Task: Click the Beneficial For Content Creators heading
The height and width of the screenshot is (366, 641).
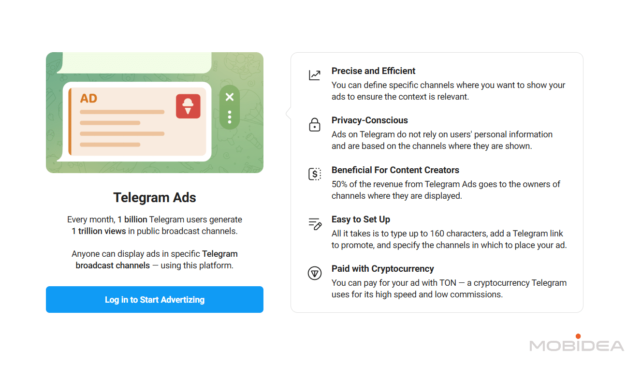Action: 395,170
